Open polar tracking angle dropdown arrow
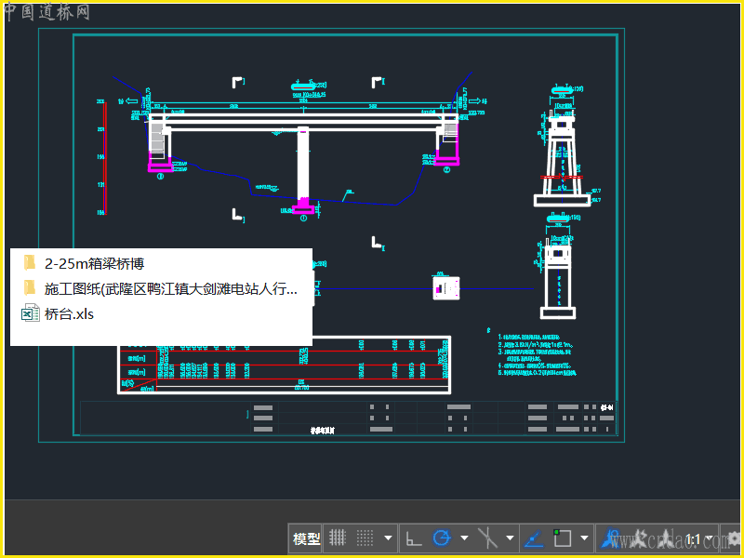The width and height of the screenshot is (744, 558). 464,538
